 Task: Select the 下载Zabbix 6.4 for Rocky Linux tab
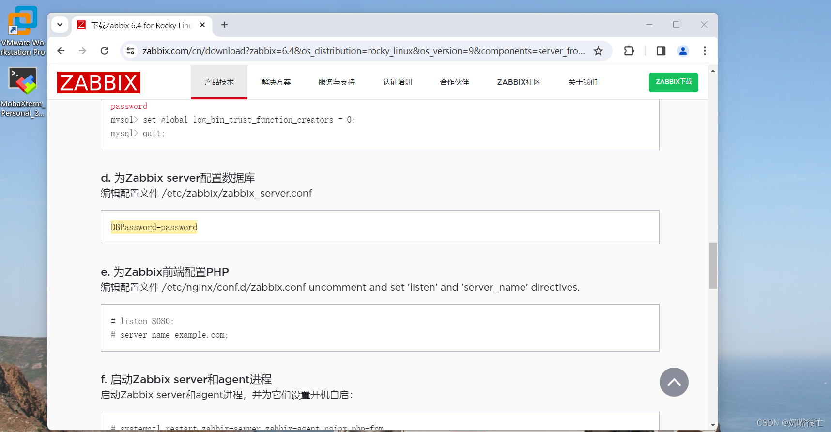[x=140, y=25]
